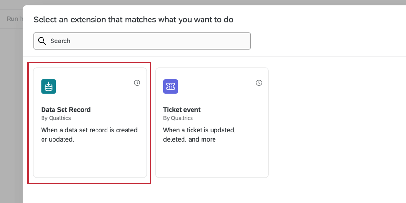Select the Ticket event title

tap(182, 110)
